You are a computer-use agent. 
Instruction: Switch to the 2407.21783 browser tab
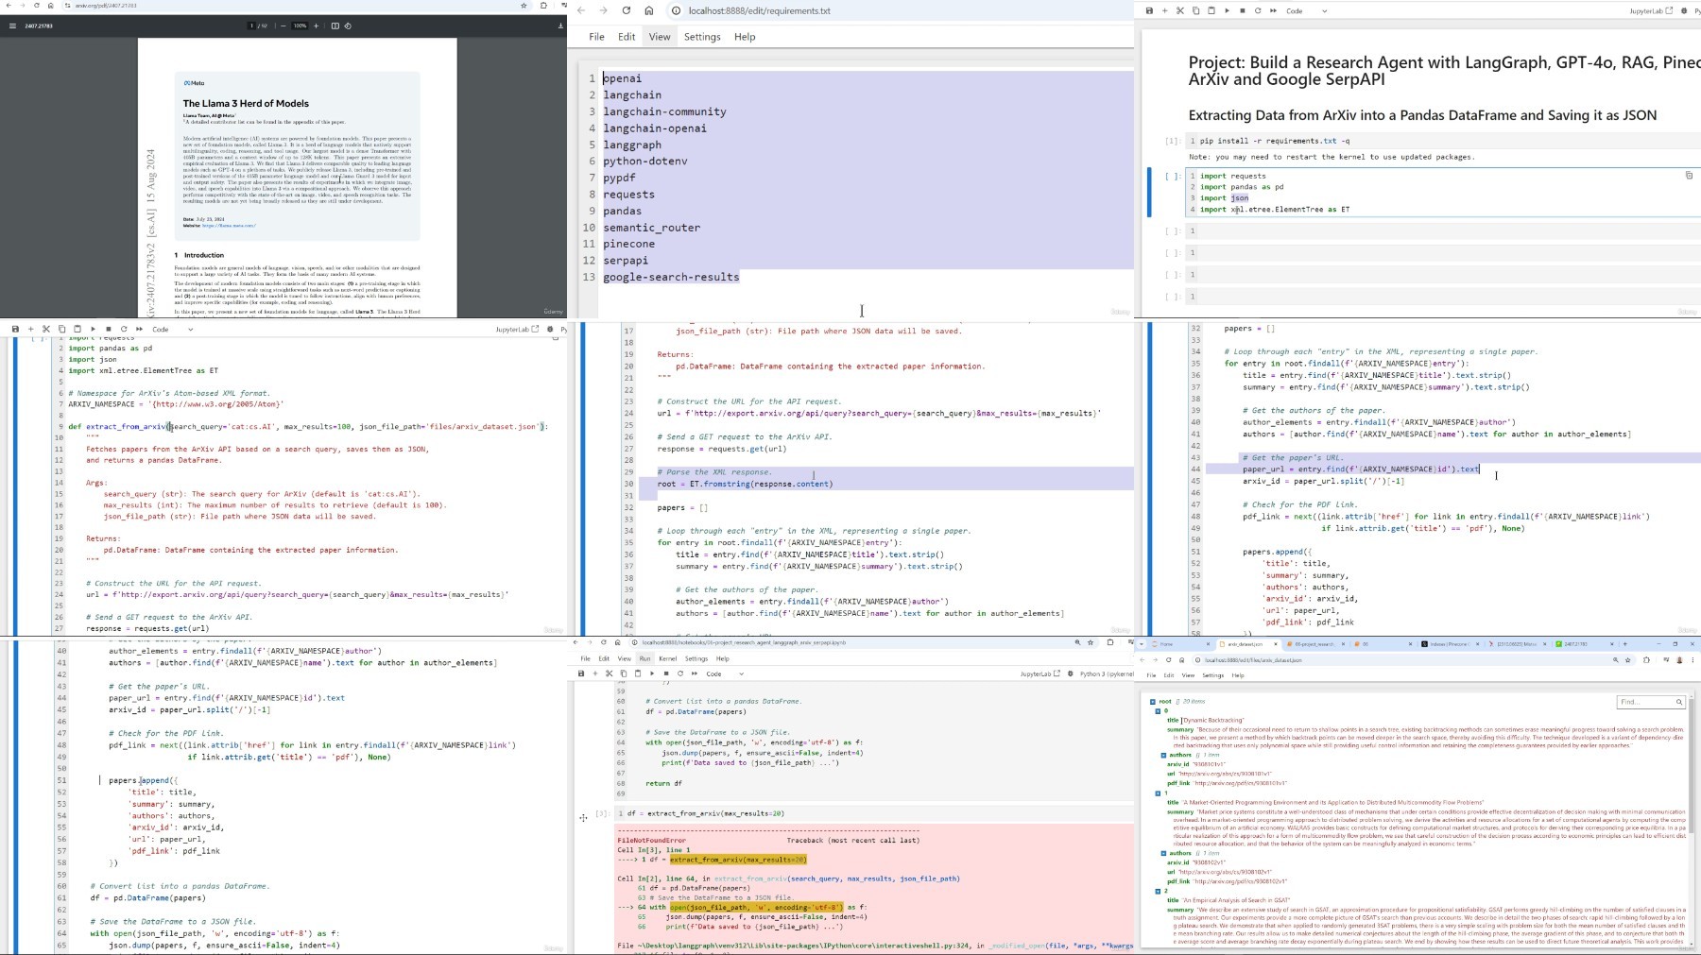(x=1585, y=644)
